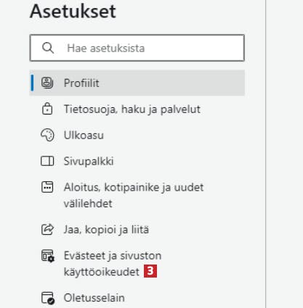Click the padlock icon for Tietosuoja
Image resolution: width=303 pixels, height=308 pixels.
[x=47, y=109]
